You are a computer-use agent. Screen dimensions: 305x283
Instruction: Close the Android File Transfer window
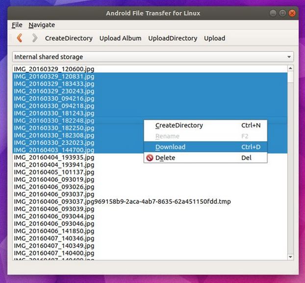pyautogui.click(x=292, y=13)
